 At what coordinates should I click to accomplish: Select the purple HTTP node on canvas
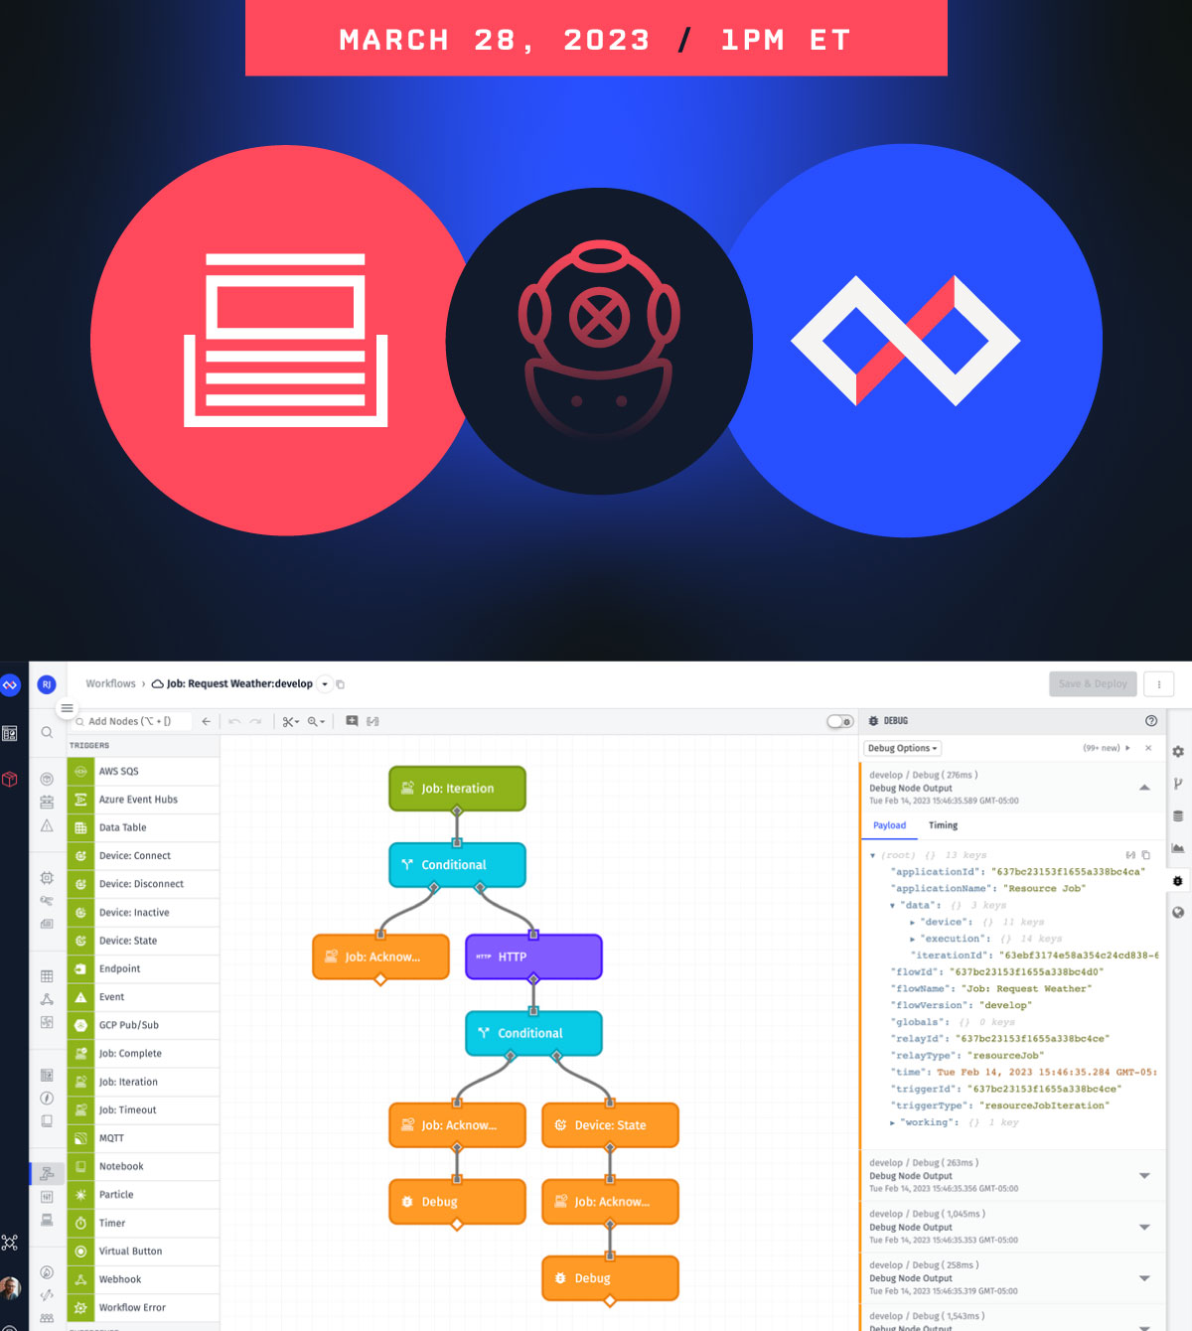click(x=533, y=957)
